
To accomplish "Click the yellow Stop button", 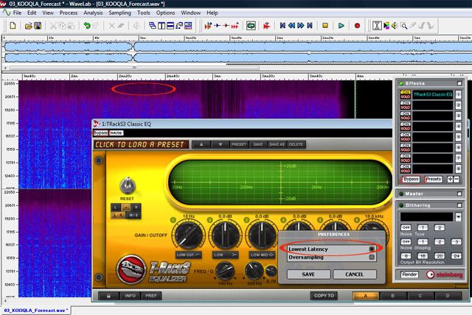I will pos(325,26).
